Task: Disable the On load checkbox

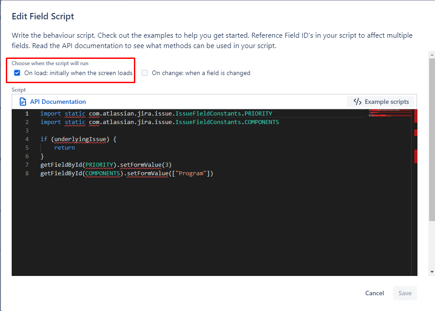Action: (17, 73)
